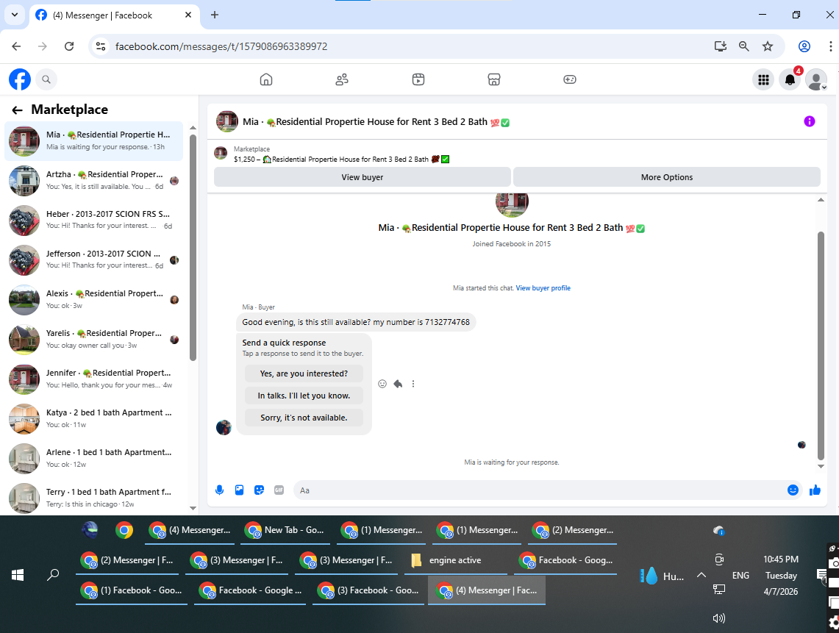Screen dimensions: 839x633
Task: Show hidden system tray icons chevron
Action: [x=701, y=575]
